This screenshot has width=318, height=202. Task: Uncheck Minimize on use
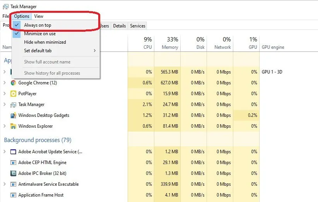pos(39,34)
